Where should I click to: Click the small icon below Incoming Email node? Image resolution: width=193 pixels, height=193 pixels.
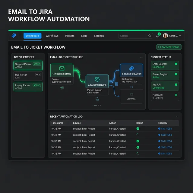coord(62,88)
